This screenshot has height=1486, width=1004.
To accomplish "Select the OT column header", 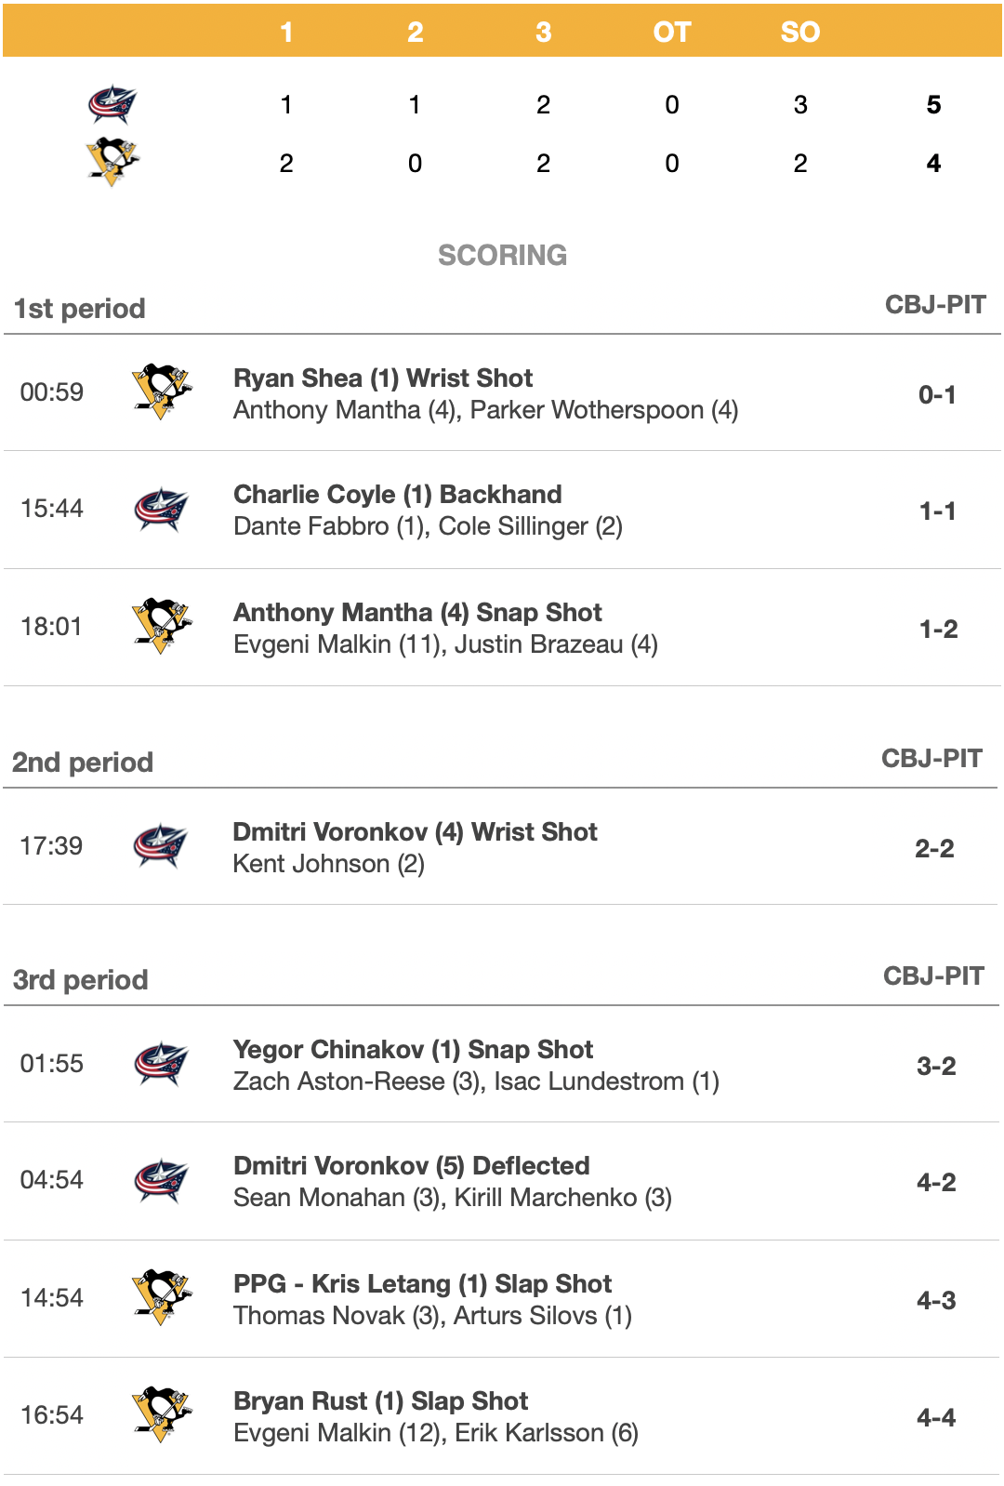I will pos(671,33).
